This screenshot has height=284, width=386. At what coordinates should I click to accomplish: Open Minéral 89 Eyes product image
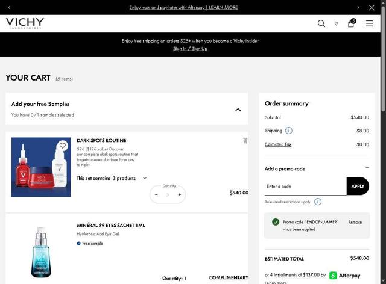tap(41, 252)
